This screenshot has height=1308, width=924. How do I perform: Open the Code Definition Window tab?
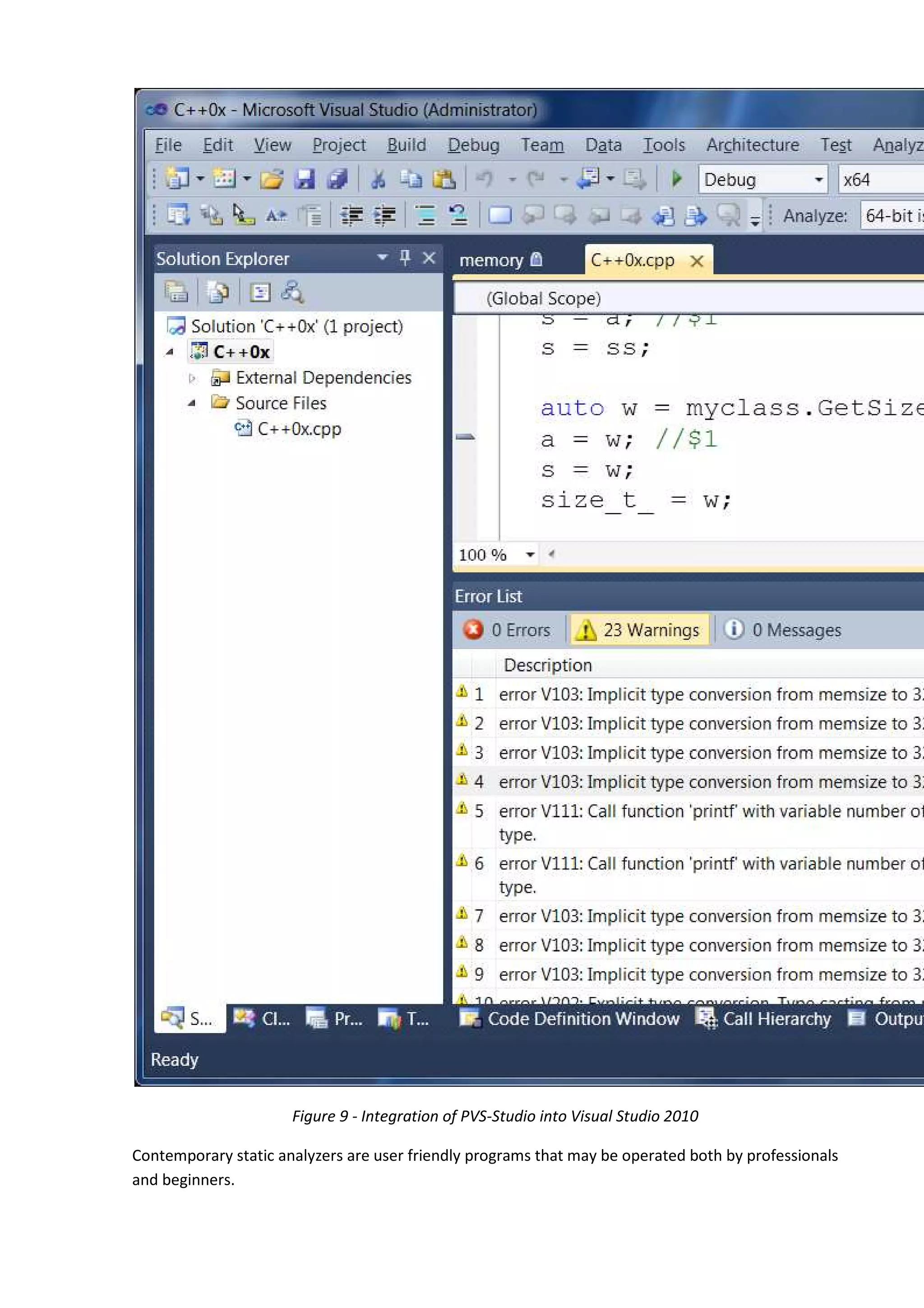(x=569, y=1018)
